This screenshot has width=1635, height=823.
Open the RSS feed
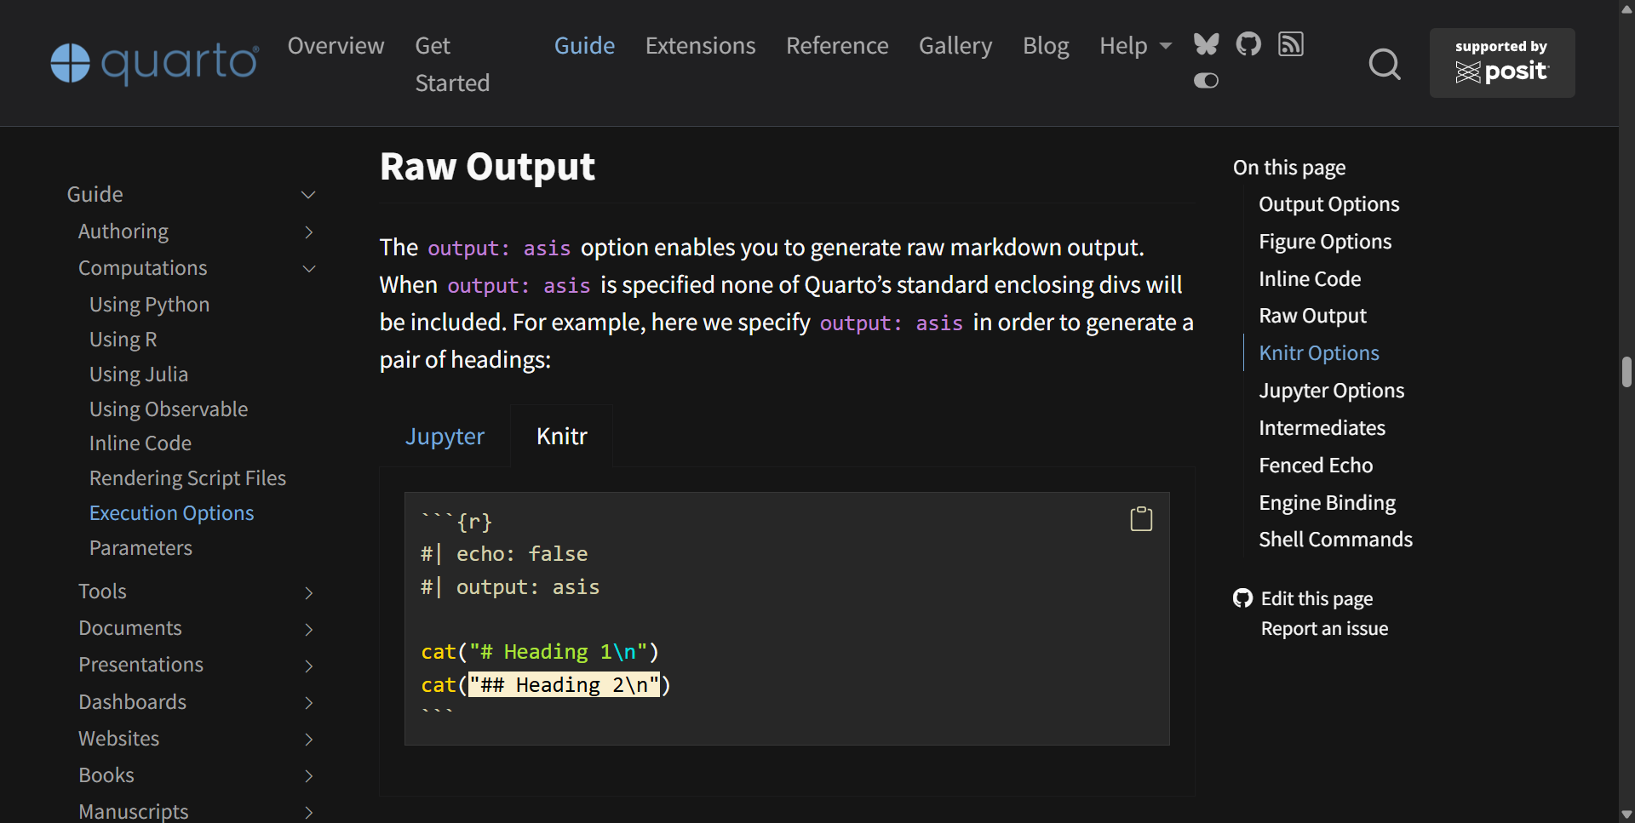(1290, 44)
